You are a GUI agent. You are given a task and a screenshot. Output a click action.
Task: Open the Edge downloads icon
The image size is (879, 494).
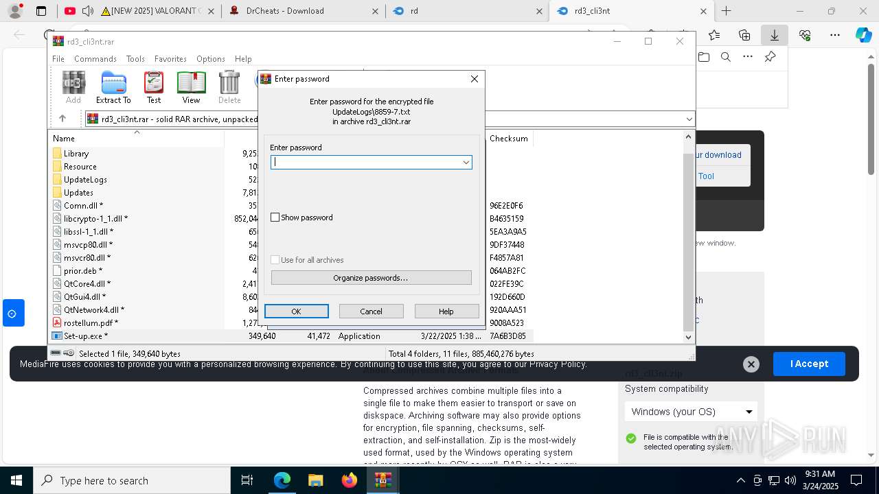pyautogui.click(x=774, y=35)
